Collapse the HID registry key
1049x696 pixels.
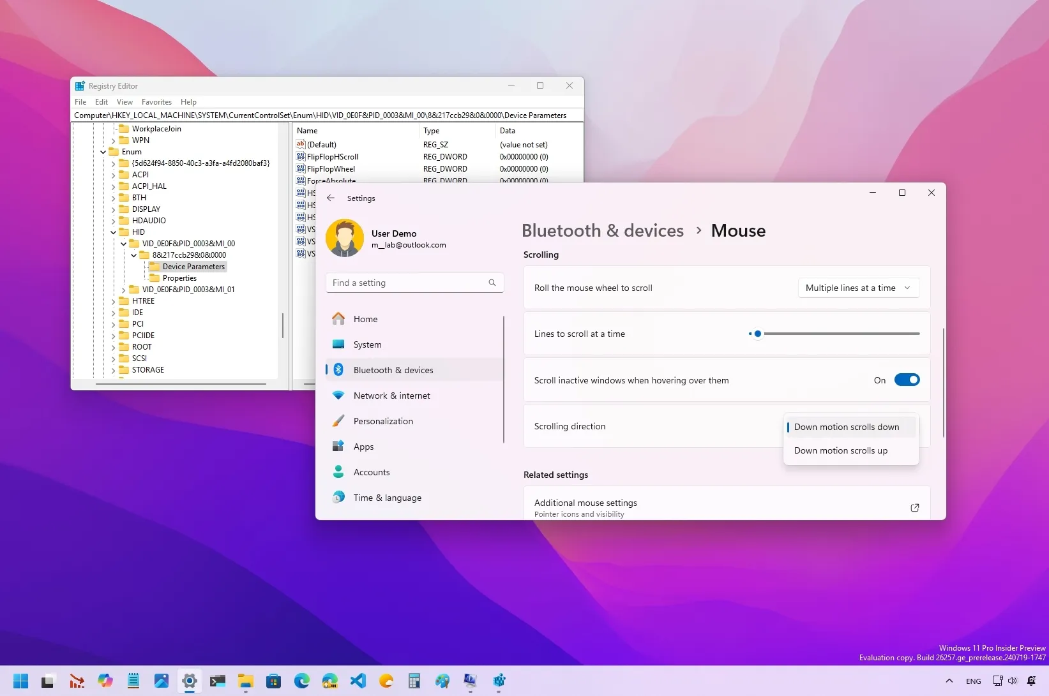114,232
